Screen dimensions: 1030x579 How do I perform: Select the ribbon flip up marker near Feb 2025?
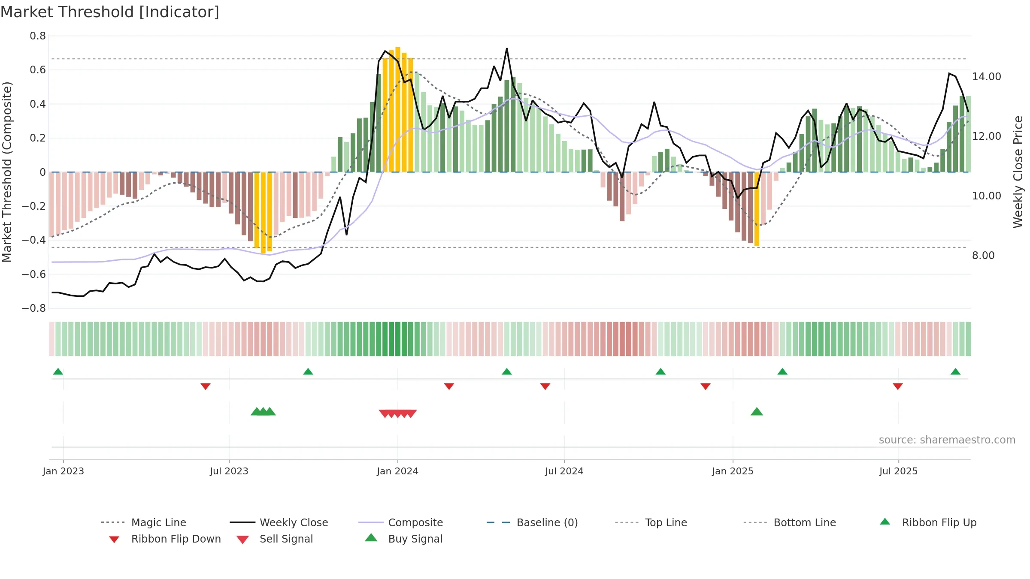click(x=782, y=371)
